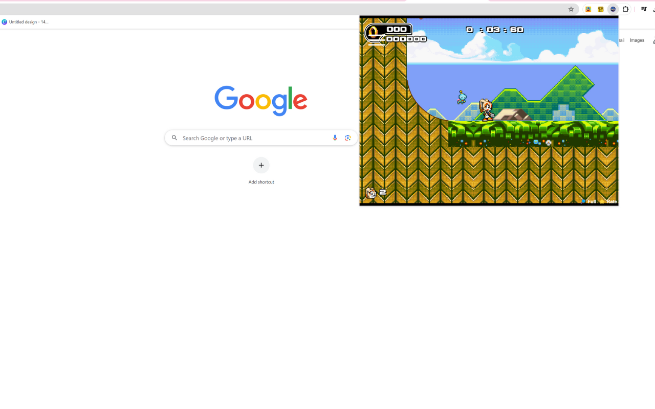
Task: Click the Google logo
Action: (x=261, y=101)
